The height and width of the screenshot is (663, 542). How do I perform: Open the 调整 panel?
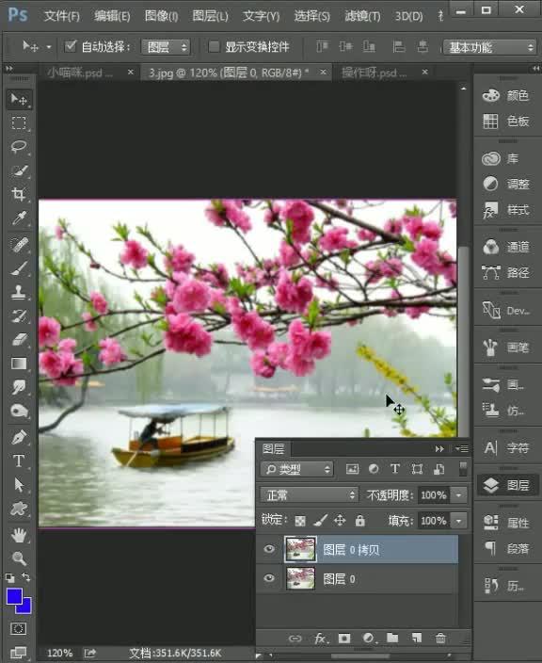pos(506,184)
